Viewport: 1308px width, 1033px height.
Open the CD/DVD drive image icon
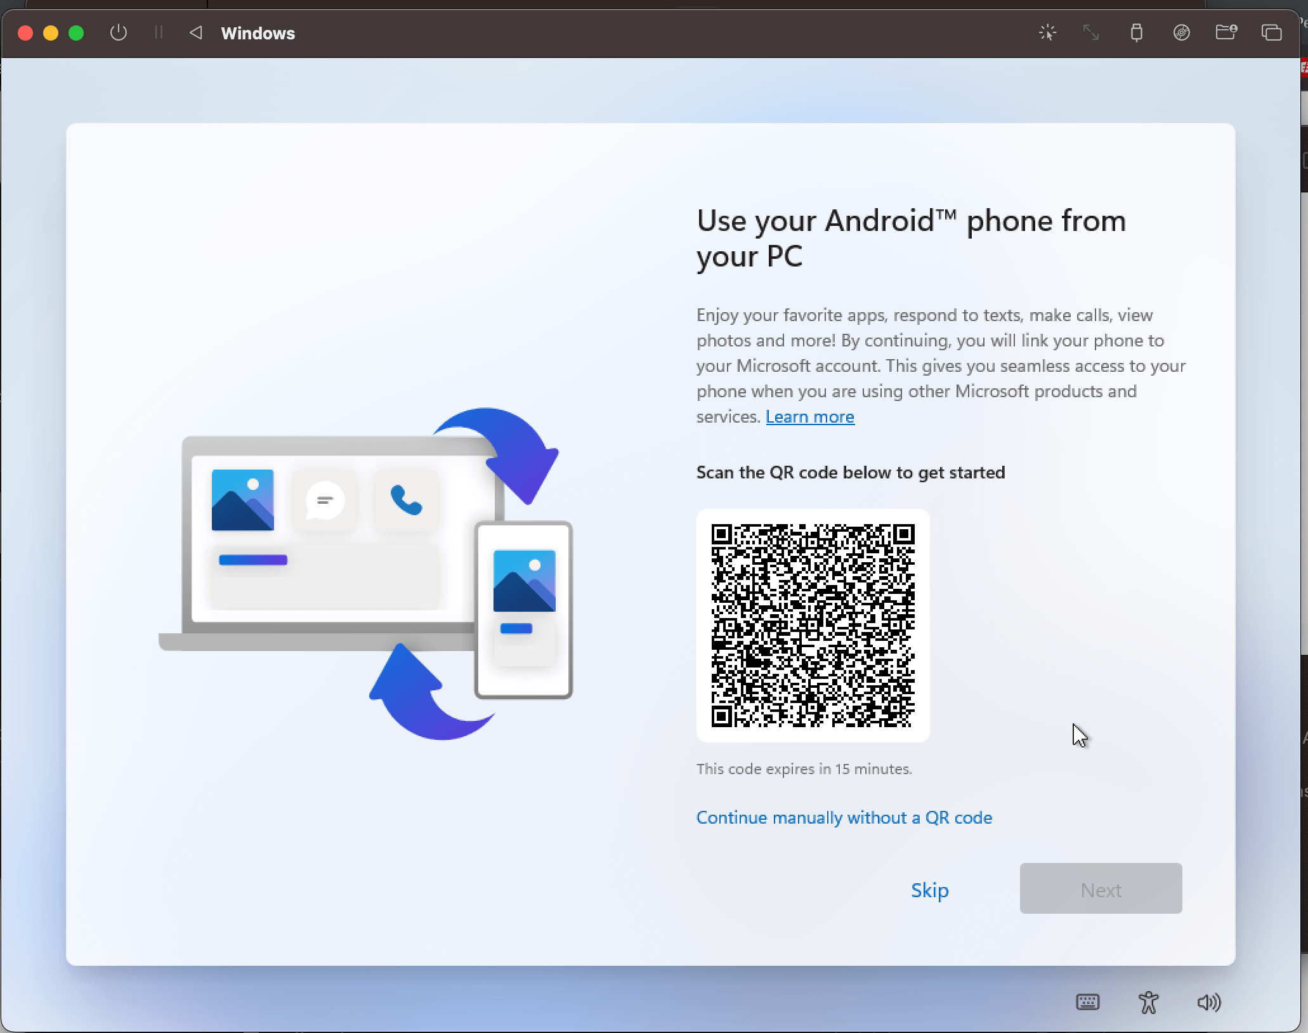[x=1181, y=32]
